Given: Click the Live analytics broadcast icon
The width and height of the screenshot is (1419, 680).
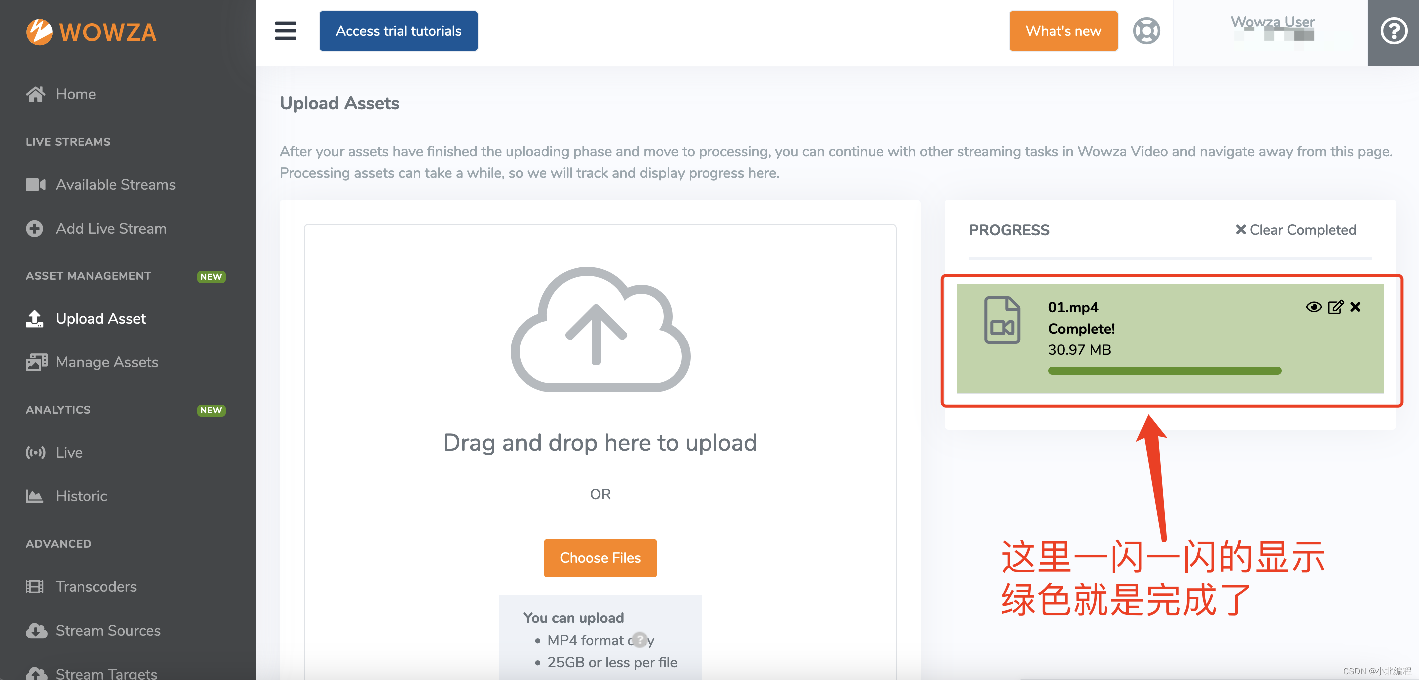Looking at the screenshot, I should coord(36,453).
